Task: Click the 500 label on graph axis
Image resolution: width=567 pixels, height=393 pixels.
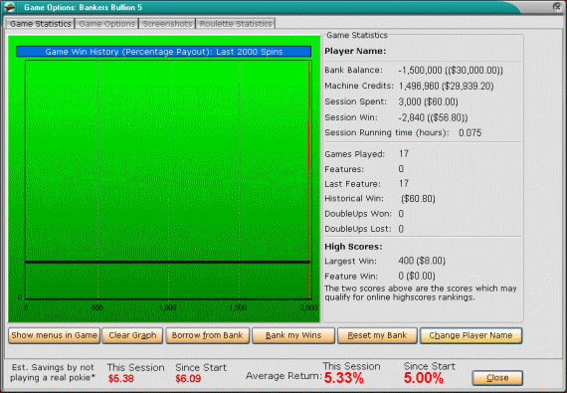Action: (x=96, y=308)
